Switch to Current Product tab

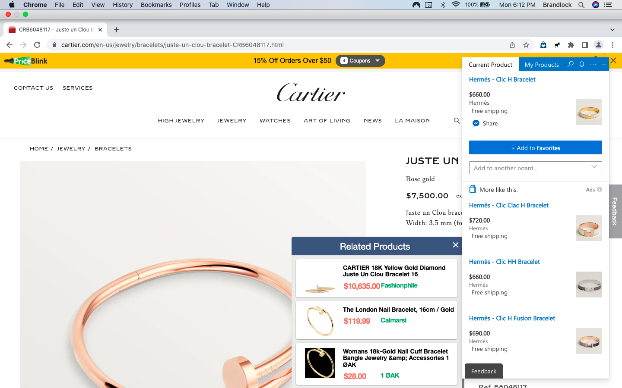pos(490,65)
